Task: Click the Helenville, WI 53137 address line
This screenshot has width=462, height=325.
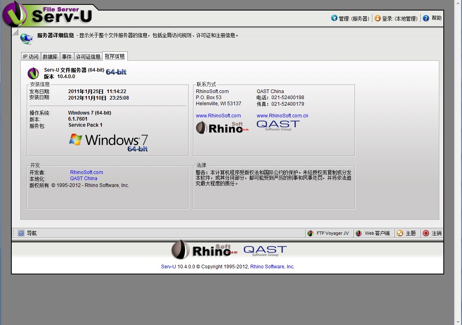Action: pos(219,104)
